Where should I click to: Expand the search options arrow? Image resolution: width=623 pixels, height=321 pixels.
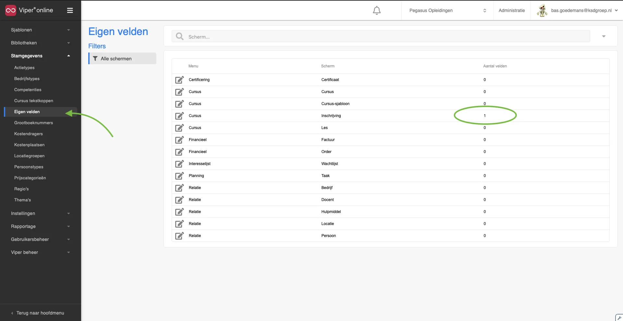(604, 36)
